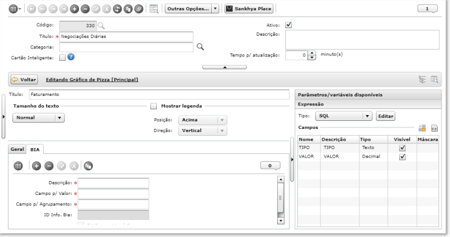Open the component tree structure icon
The height and width of the screenshot is (237, 450).
tap(422, 79)
